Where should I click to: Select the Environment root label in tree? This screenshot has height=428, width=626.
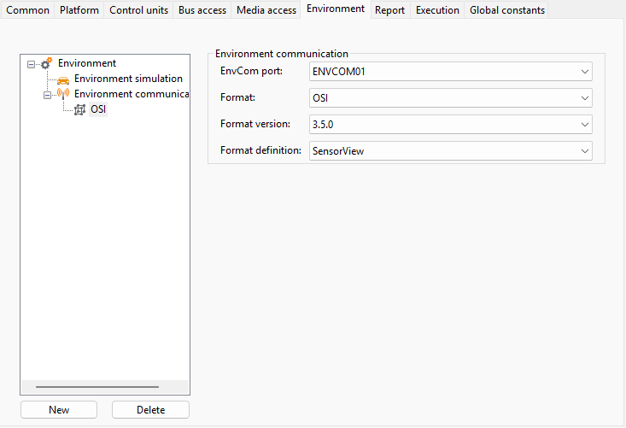[x=87, y=63]
